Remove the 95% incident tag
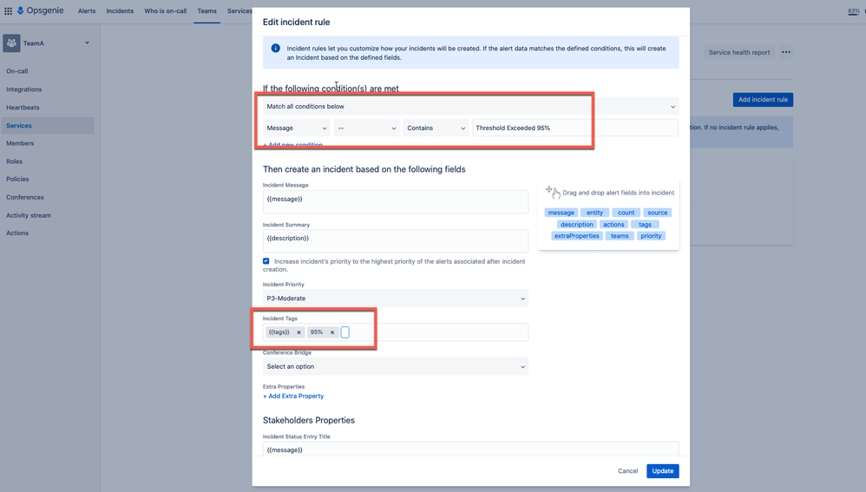This screenshot has width=866, height=492. pyautogui.click(x=332, y=332)
